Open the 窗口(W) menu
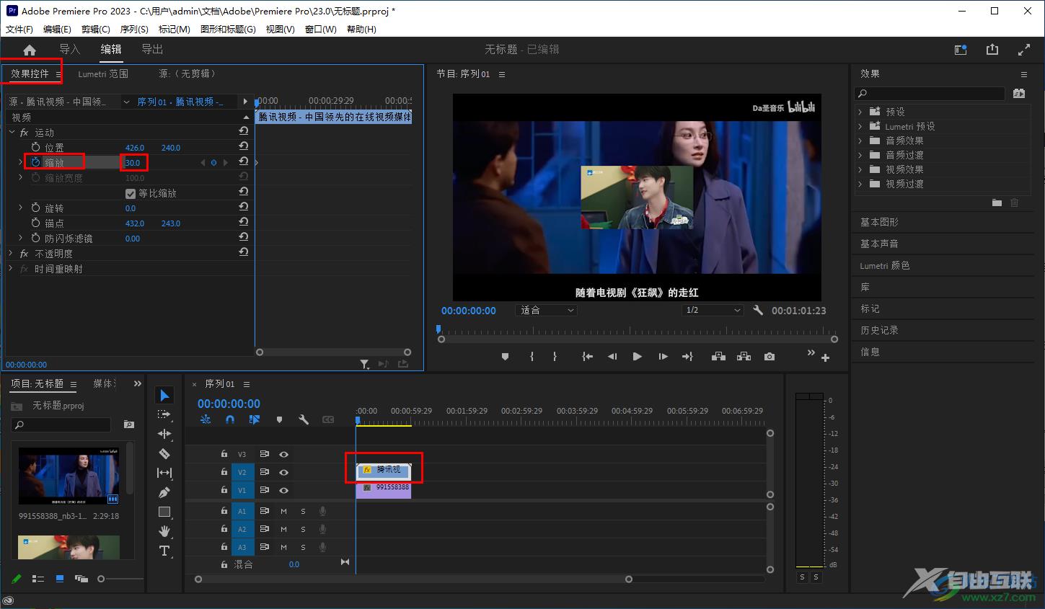 (321, 30)
